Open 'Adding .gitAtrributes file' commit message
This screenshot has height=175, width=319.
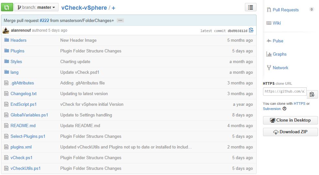pyautogui.click(x=82, y=83)
